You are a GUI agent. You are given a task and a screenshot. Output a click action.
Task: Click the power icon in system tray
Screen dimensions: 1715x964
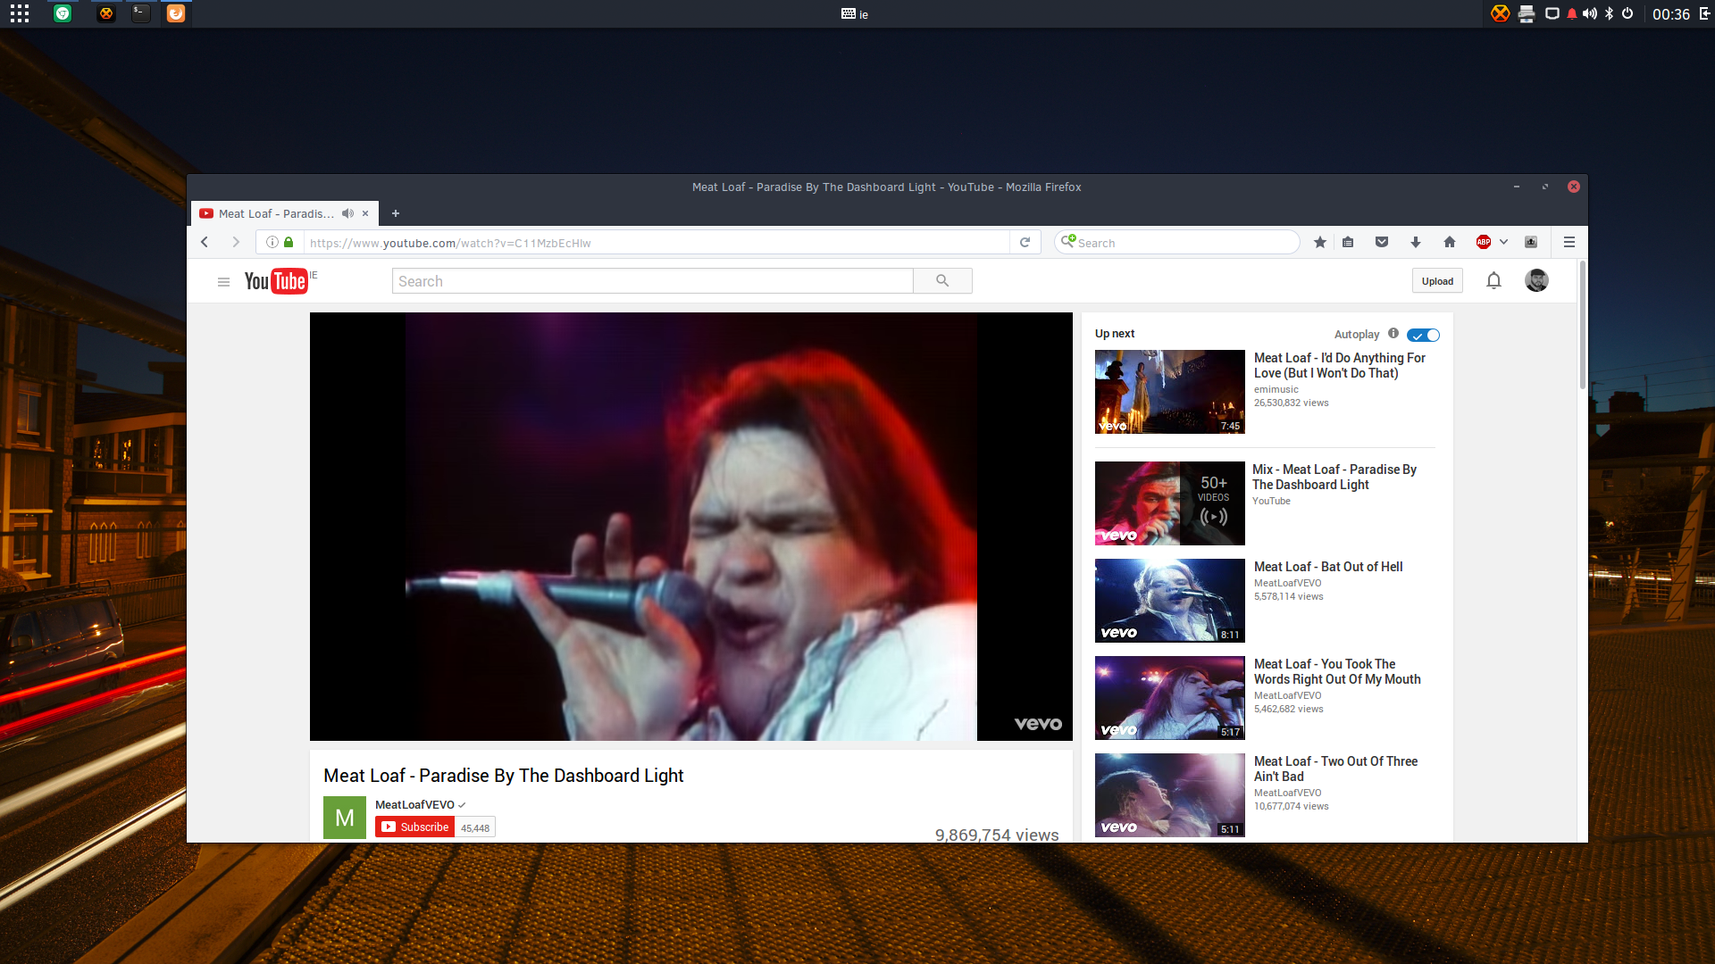pos(1627,13)
